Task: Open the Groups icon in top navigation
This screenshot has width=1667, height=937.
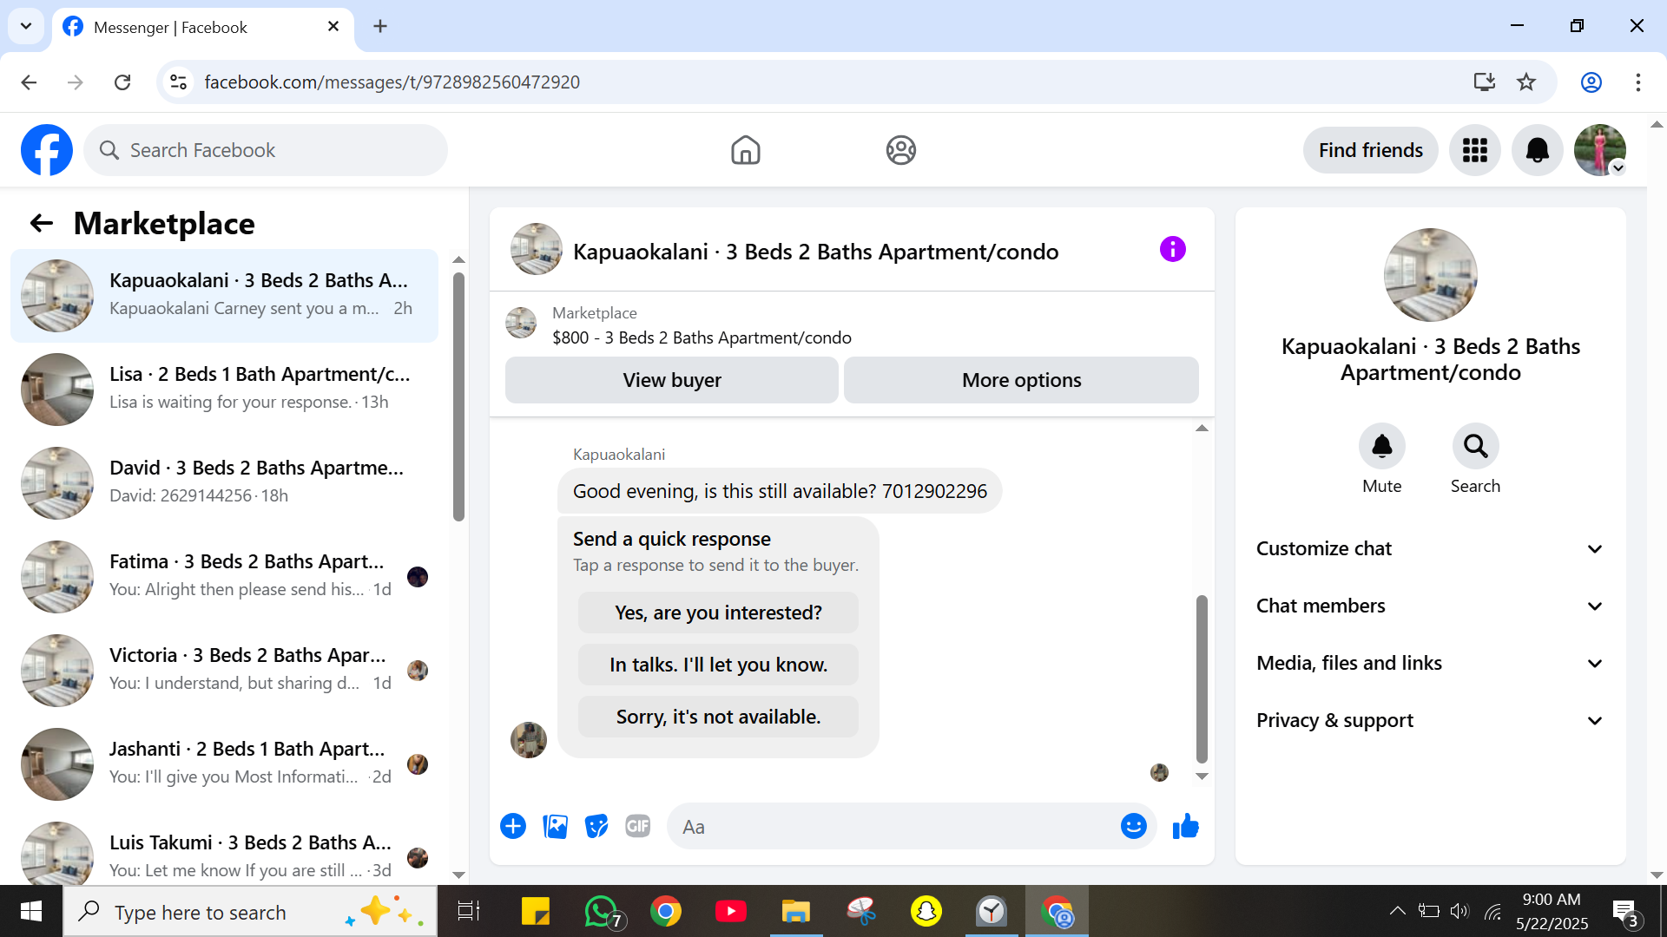Action: click(x=900, y=150)
